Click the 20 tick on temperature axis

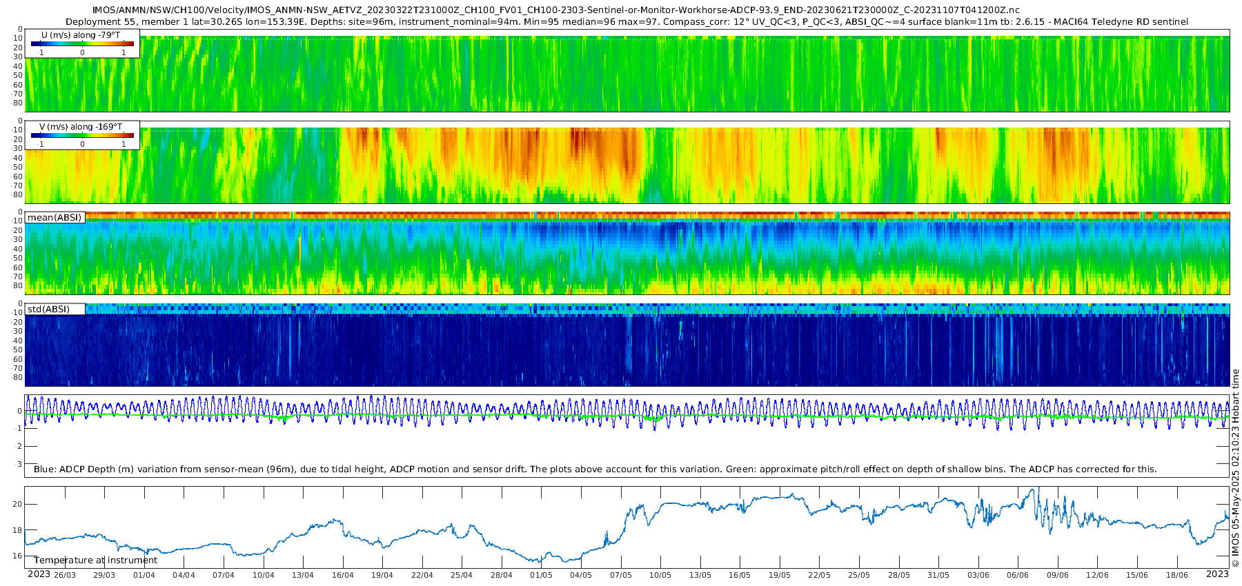pyautogui.click(x=17, y=504)
